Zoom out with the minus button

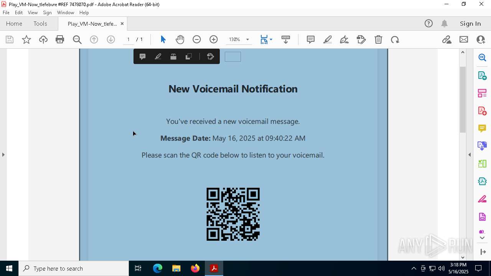coord(197,39)
